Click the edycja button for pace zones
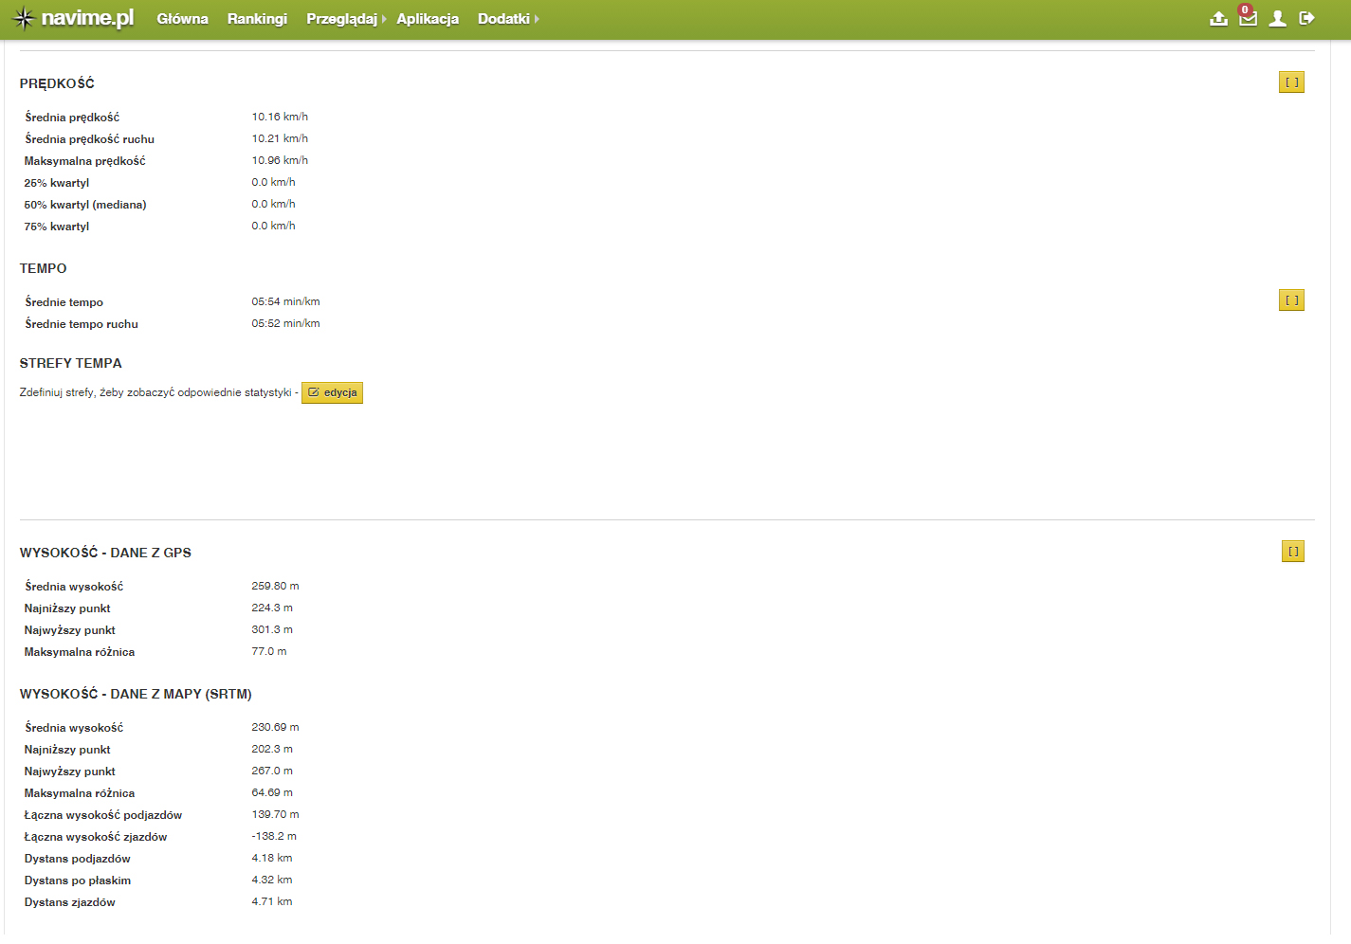The height and width of the screenshot is (944, 1351). click(332, 392)
